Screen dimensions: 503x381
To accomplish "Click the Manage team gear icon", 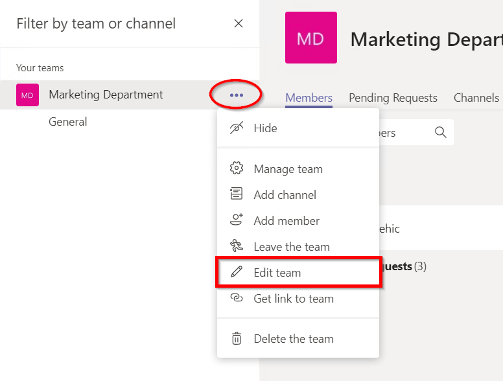I will [237, 169].
